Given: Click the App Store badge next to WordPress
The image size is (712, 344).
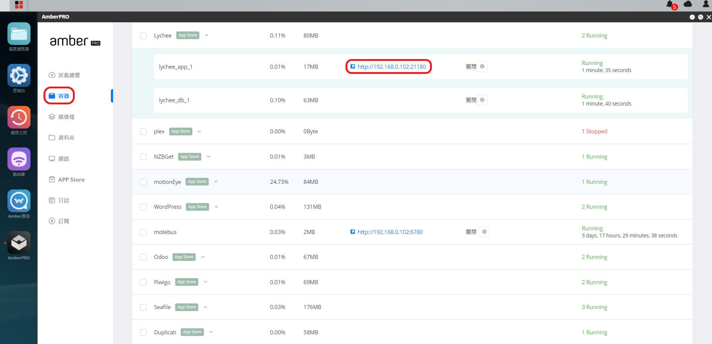Looking at the screenshot, I should [198, 207].
